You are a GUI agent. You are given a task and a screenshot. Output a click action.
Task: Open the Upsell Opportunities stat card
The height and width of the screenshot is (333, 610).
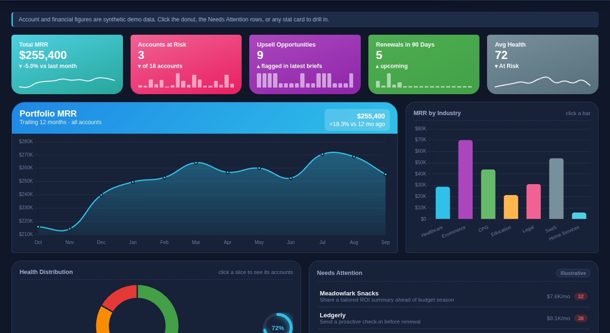pos(305,64)
